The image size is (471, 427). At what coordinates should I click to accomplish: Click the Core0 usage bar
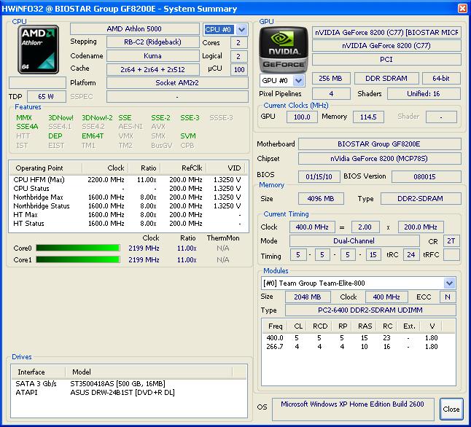tap(78, 248)
